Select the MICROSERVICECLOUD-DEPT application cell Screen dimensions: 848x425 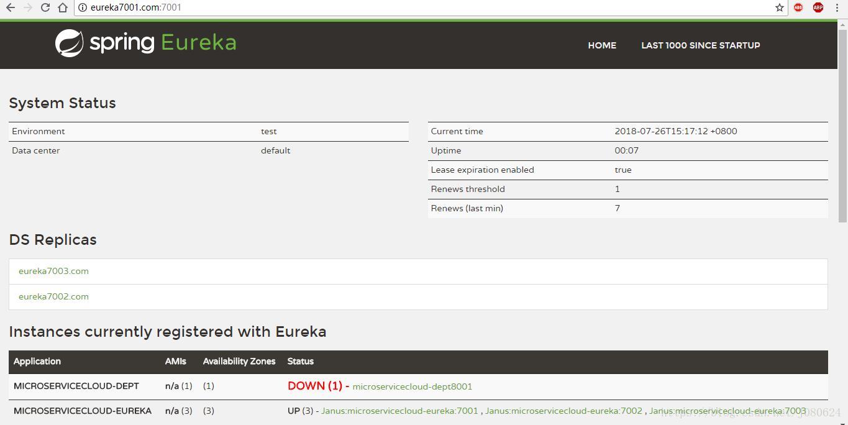tap(76, 386)
